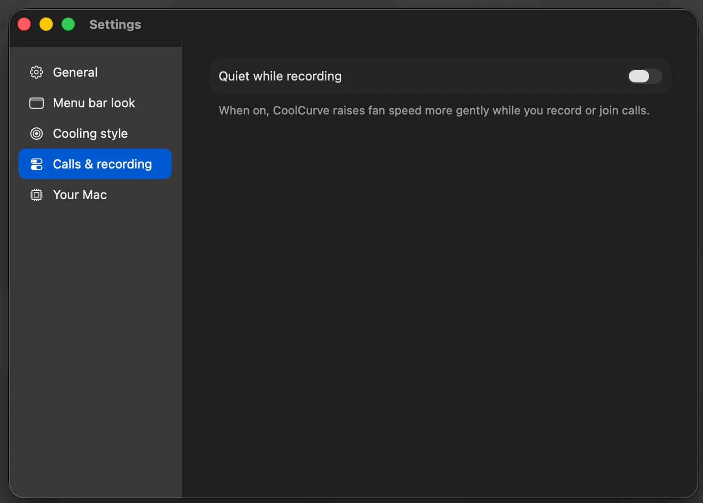Viewport: 703px width, 503px height.
Task: Click the switches icon beside Calls & recording
Action: (x=36, y=164)
